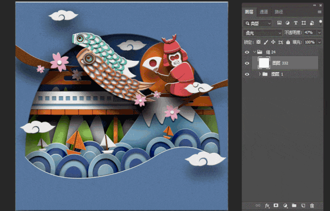Expand the 图层 1 group
The image size is (330, 211).
(x=259, y=74)
